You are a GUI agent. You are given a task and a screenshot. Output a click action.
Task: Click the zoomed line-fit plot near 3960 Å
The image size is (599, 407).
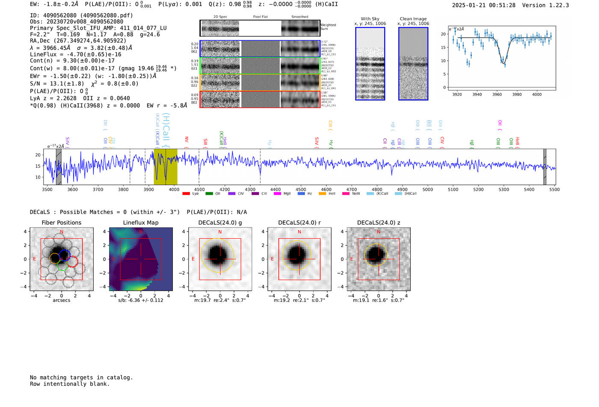501,58
